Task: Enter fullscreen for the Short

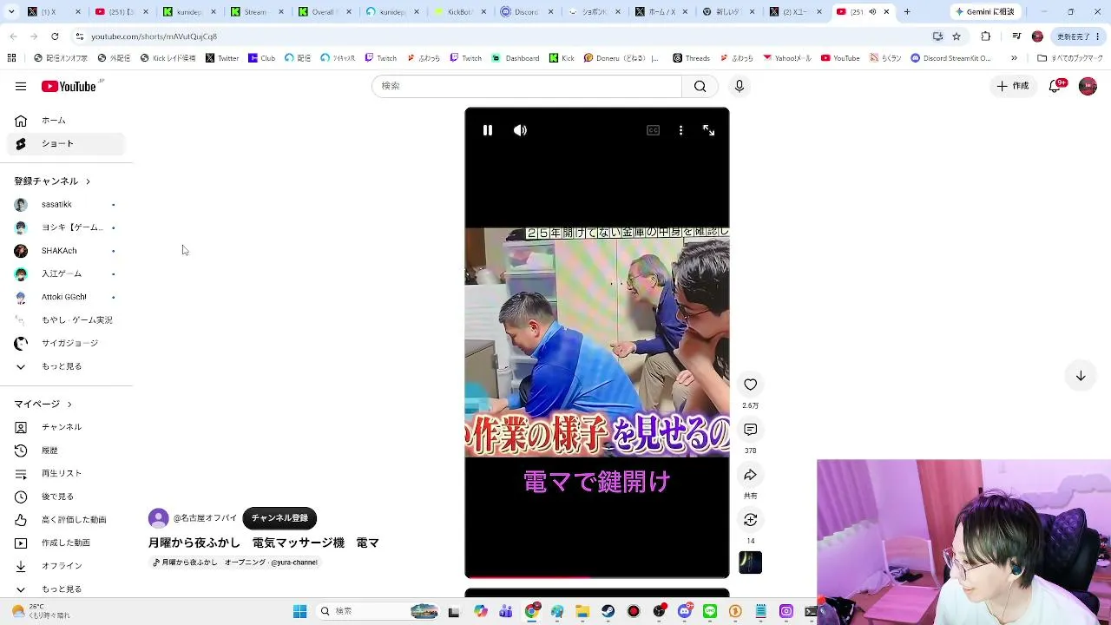Action: click(709, 130)
